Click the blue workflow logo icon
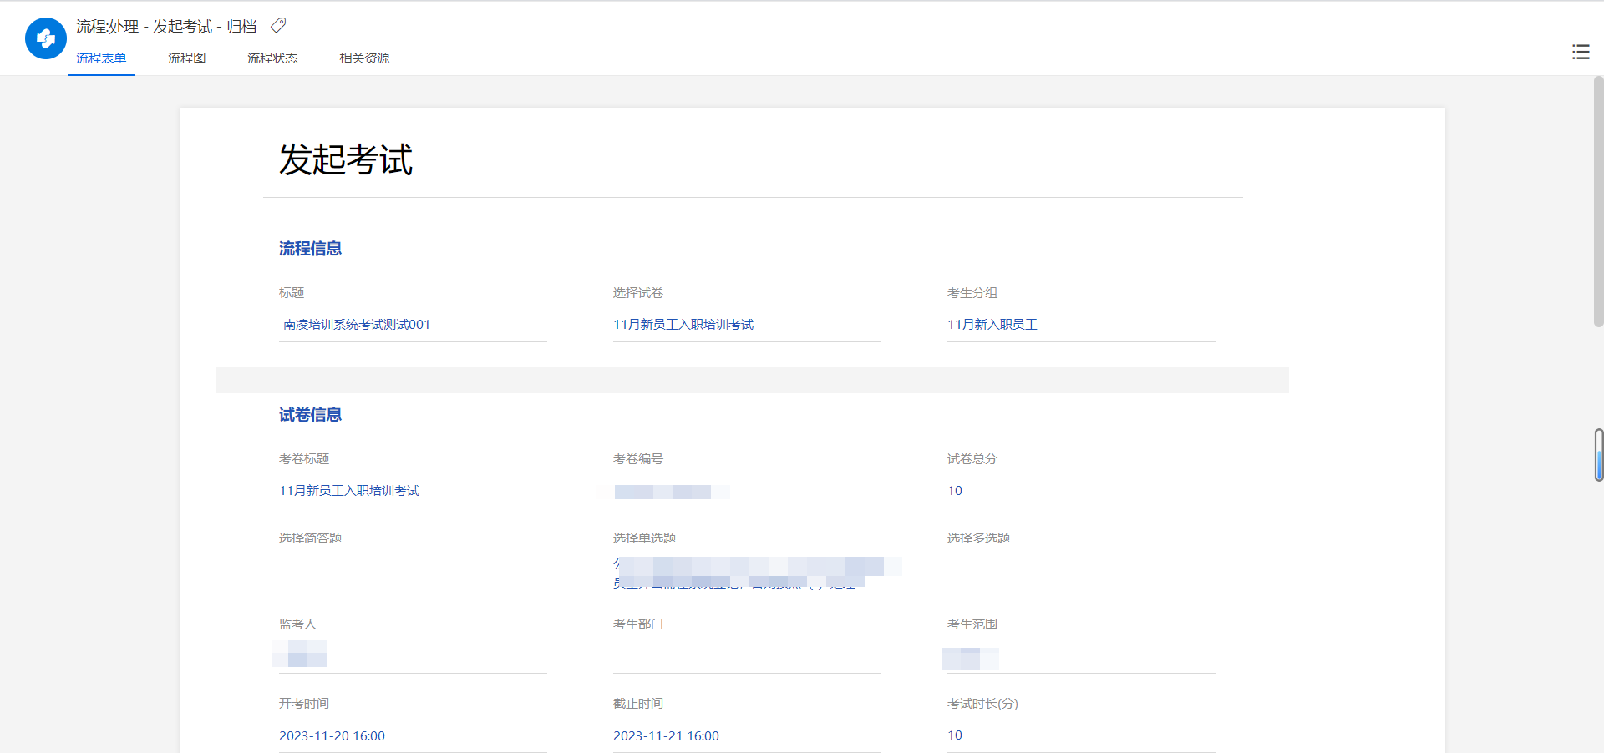Screen dimensions: 1604x753 point(46,38)
